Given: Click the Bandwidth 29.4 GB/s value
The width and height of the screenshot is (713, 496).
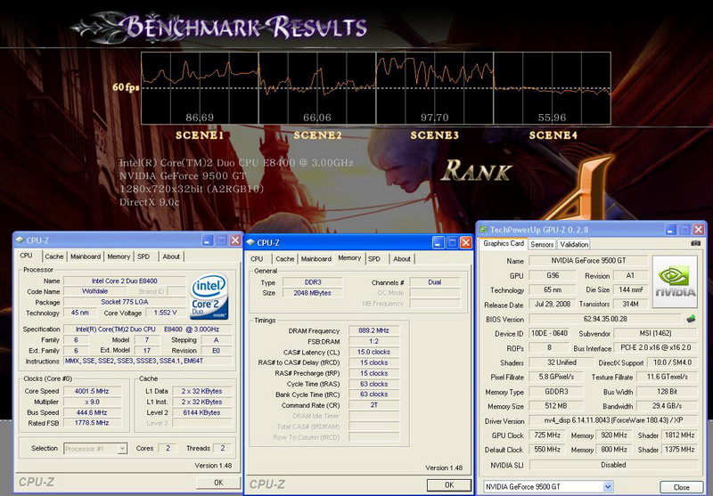Looking at the screenshot, I should pos(667,406).
